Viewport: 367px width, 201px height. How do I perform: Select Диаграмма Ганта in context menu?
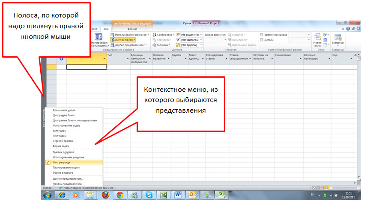74,115
